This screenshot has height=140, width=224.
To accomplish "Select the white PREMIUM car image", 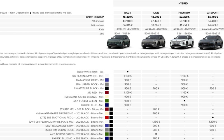I will pyautogui.click(x=182, y=42).
